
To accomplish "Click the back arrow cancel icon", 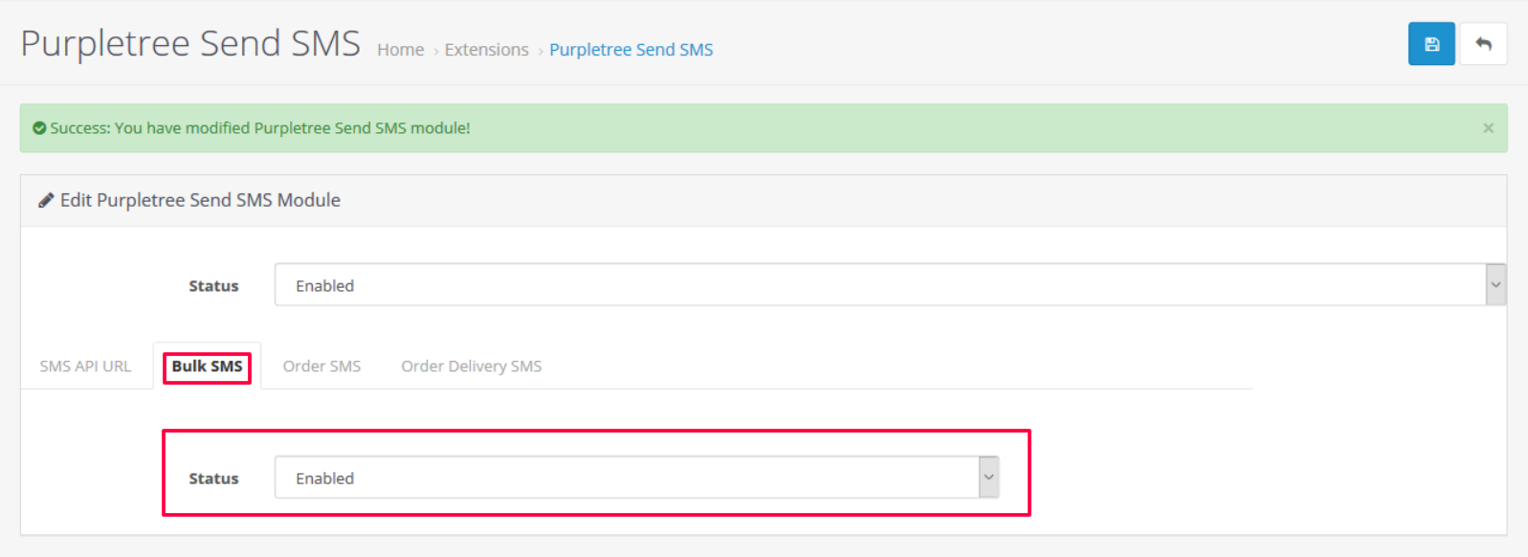I will (x=1483, y=44).
